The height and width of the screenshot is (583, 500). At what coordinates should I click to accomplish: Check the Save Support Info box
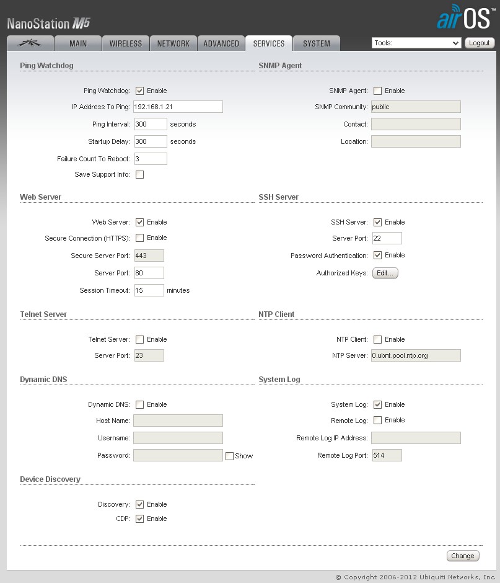[139, 174]
